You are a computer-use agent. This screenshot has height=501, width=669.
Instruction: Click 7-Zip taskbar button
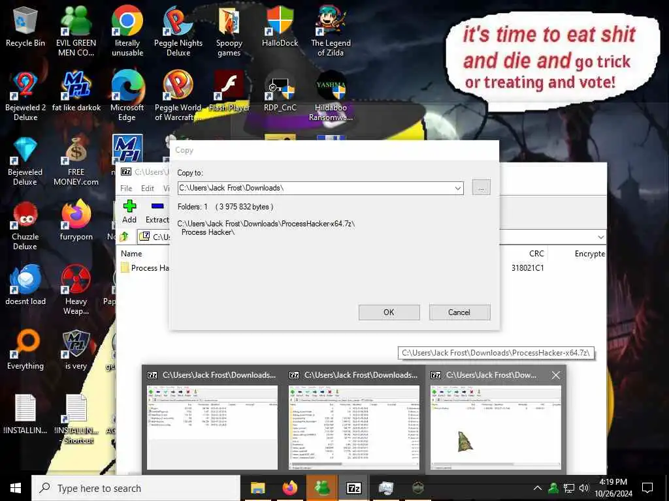click(x=353, y=488)
